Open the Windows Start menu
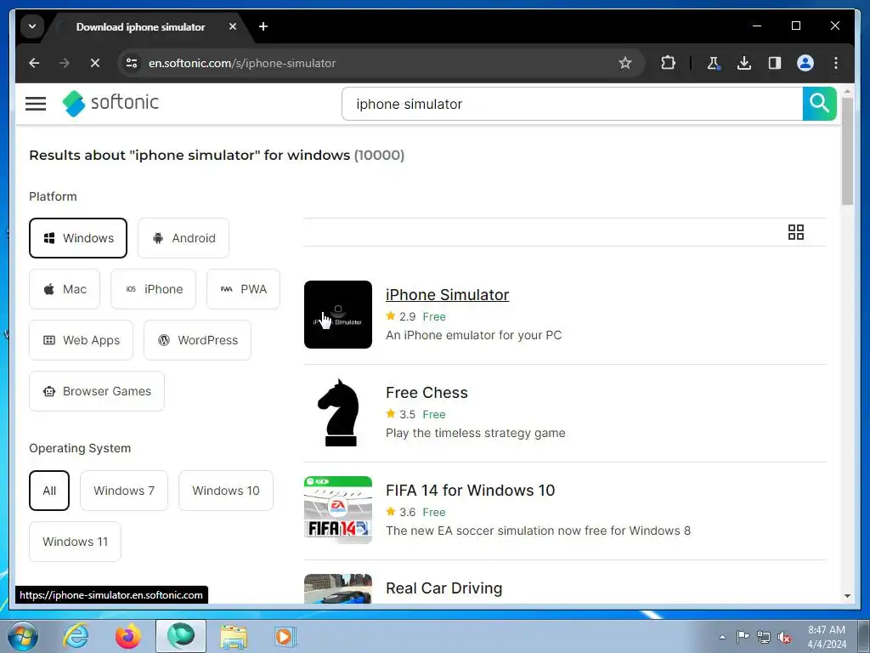Image resolution: width=870 pixels, height=653 pixels. [23, 636]
